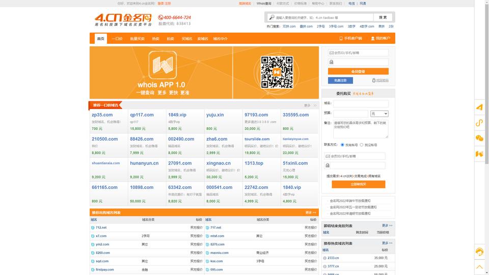The width and height of the screenshot is (489, 275).
Task: Click the WeChat icon in the right sidebar
Action: [479, 138]
